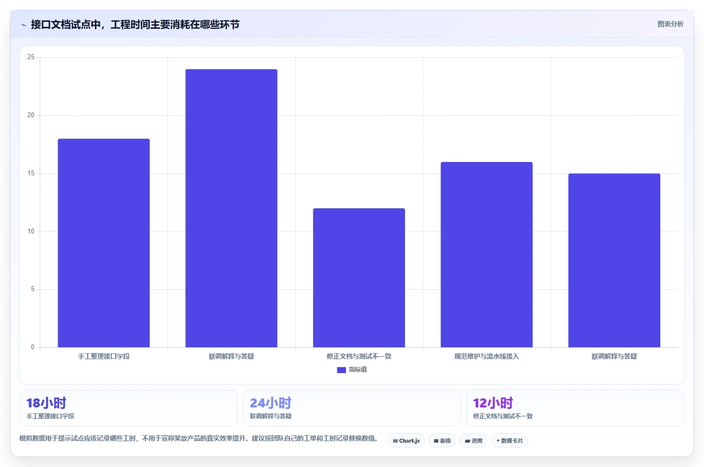Click the y-axis tick label 0
This screenshot has width=704, height=467.
(33, 347)
